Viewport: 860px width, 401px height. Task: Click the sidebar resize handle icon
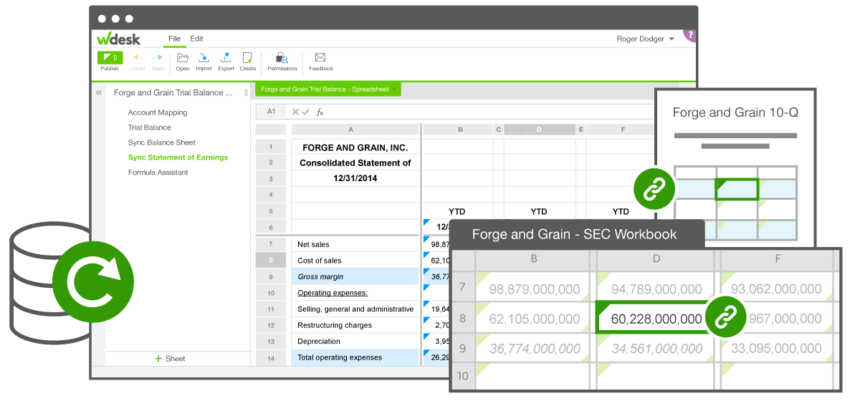point(246,92)
